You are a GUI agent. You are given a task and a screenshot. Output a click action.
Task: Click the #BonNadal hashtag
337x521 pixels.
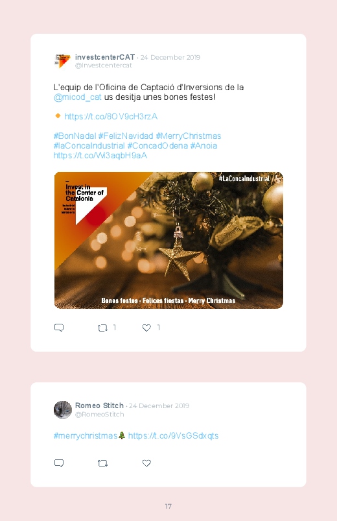pyautogui.click(x=75, y=136)
